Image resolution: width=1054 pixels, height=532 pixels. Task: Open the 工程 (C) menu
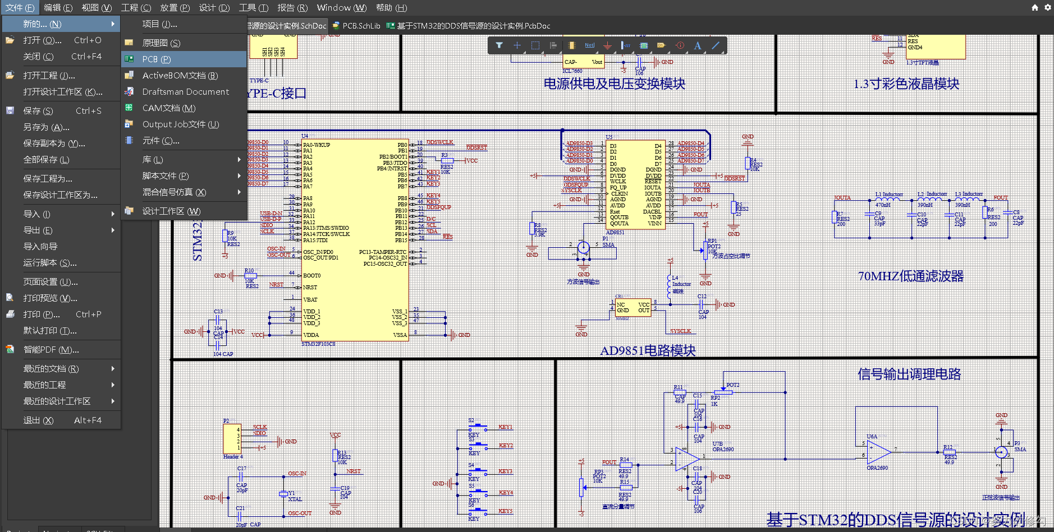[x=136, y=8]
